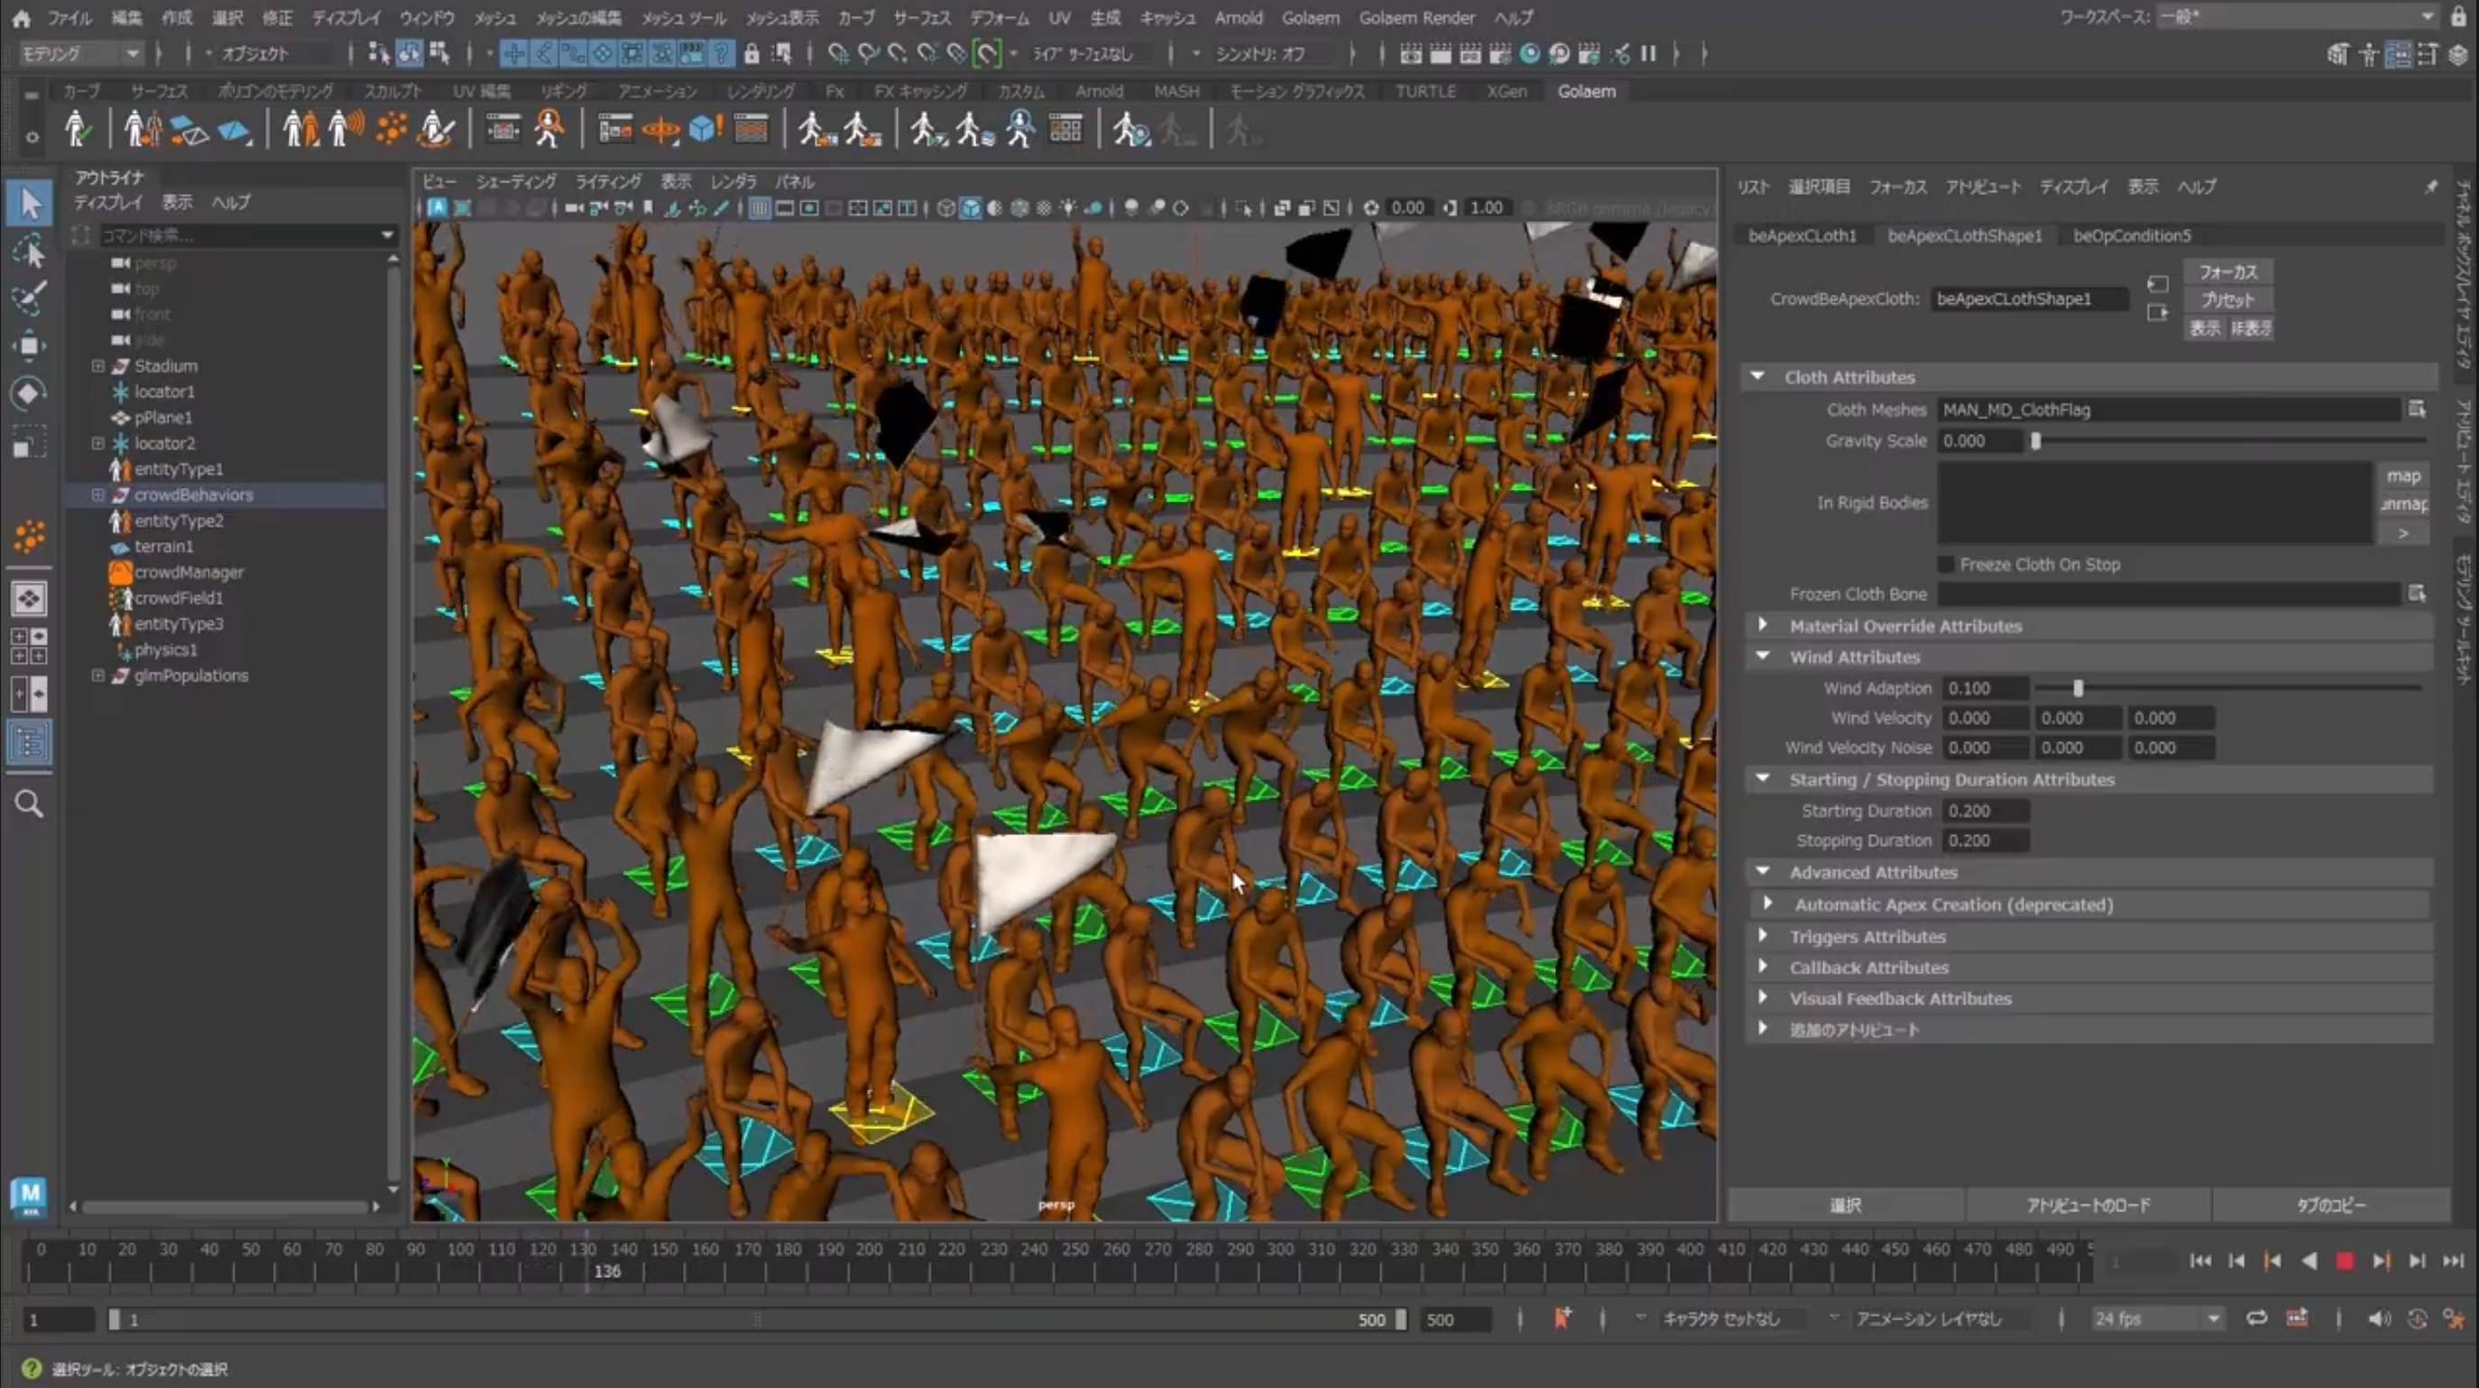The height and width of the screenshot is (1388, 2479).
Task: Click the auto keyframe icon
Action: pos(2418,1319)
